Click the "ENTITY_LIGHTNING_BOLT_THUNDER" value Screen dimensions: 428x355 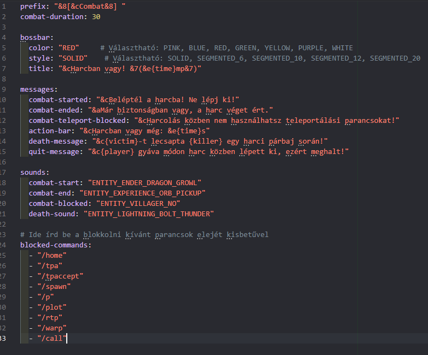(149, 214)
